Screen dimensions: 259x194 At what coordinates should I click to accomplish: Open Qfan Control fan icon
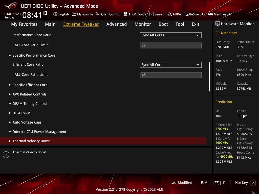tap(98, 14)
